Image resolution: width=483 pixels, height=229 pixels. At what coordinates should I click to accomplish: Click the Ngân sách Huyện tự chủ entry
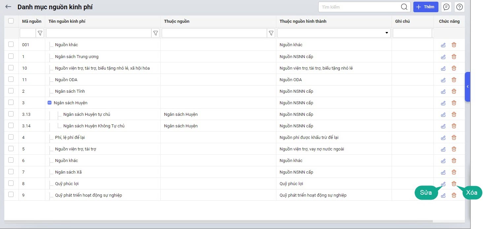(86, 114)
